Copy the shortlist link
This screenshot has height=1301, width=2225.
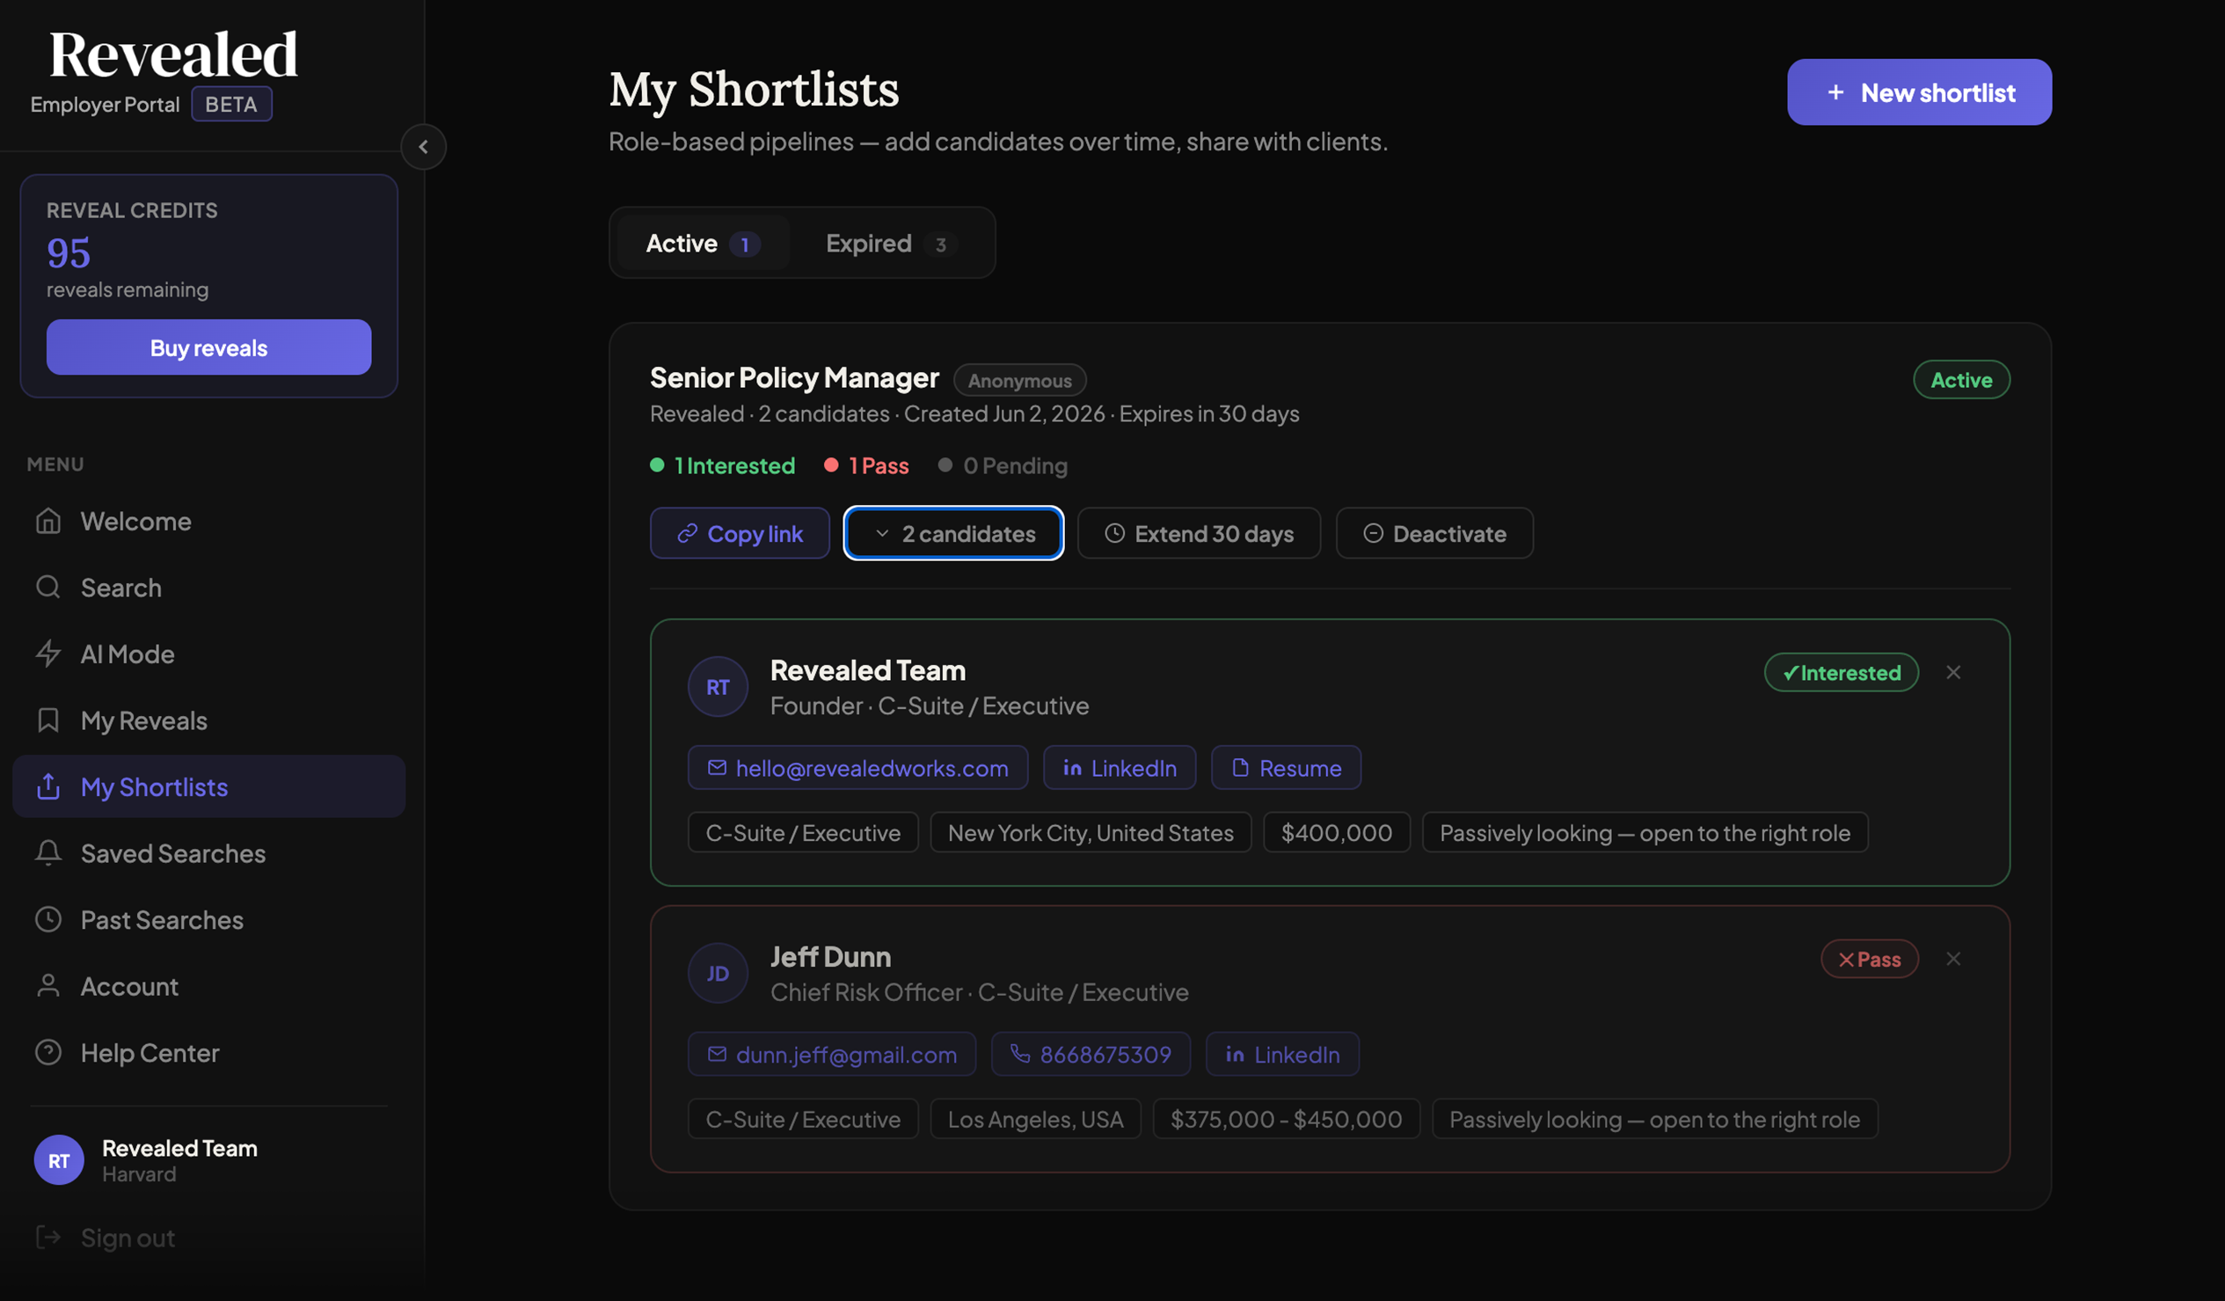(740, 533)
